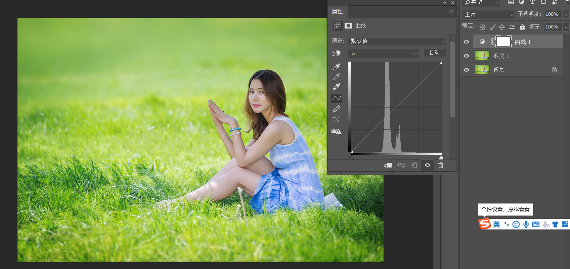
Task: Activate the on-image targeted adjustment hand tool
Action: [x=336, y=53]
